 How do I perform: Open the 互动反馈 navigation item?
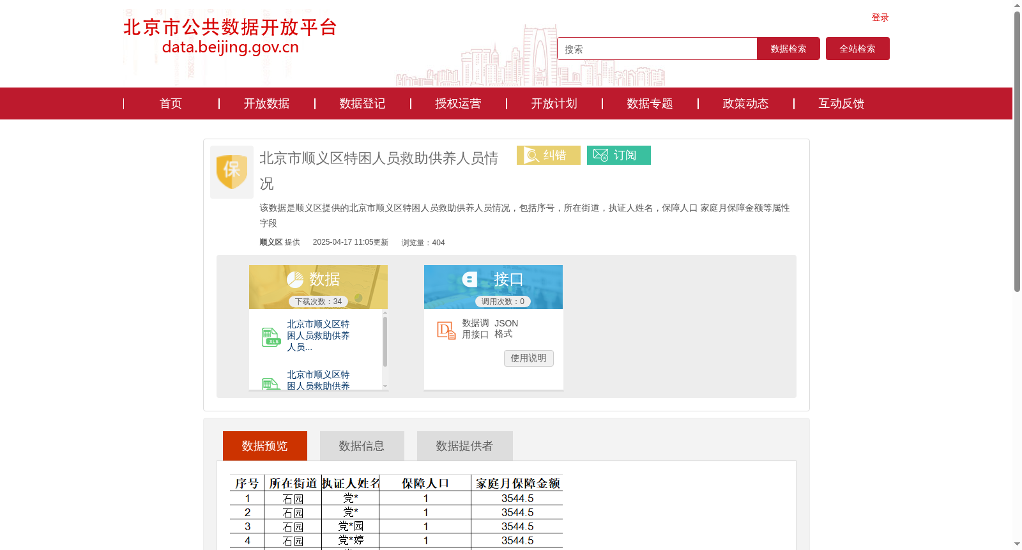[x=841, y=103]
